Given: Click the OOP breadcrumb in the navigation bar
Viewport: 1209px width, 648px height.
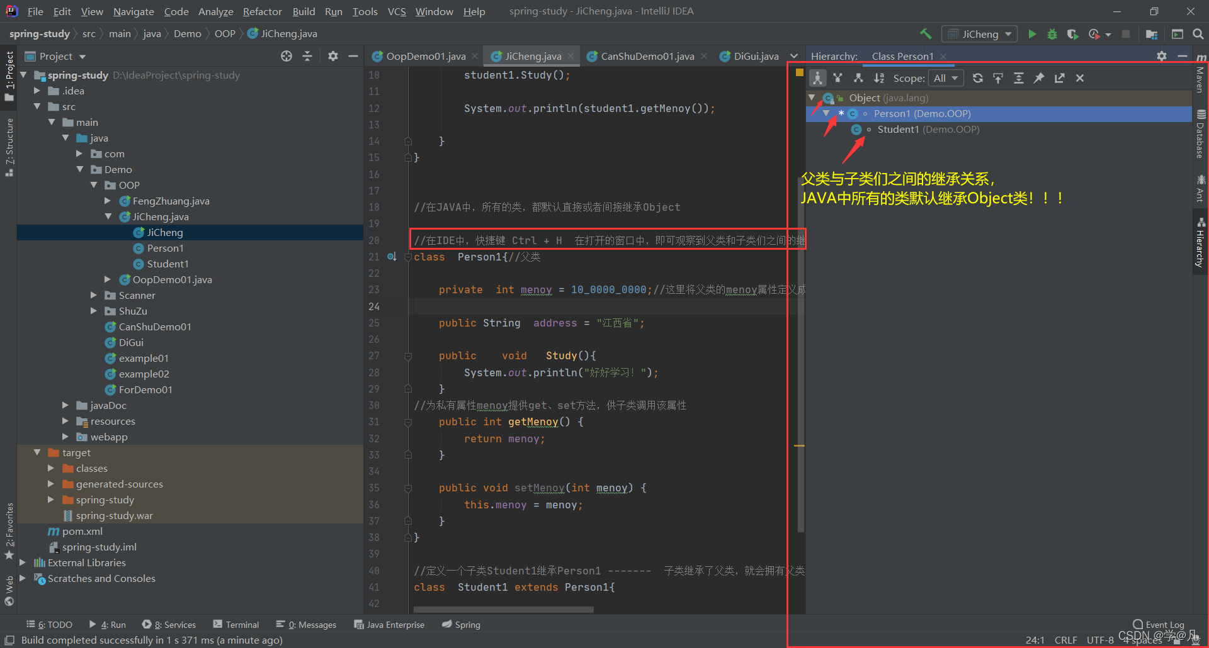Looking at the screenshot, I should pyautogui.click(x=225, y=34).
